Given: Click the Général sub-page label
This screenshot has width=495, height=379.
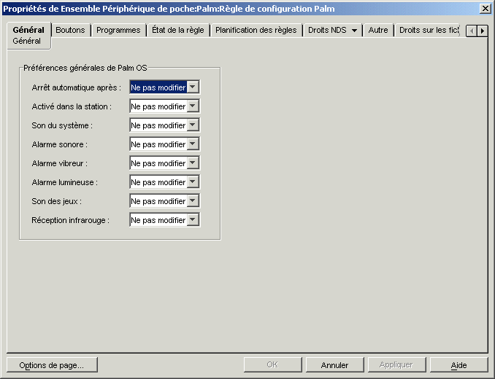Looking at the screenshot, I should click(26, 41).
